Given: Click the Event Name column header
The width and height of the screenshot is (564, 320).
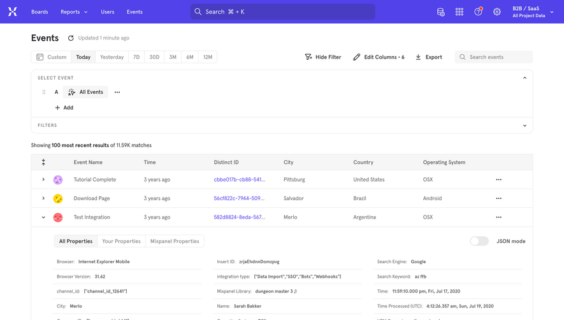Looking at the screenshot, I should click(88, 163).
